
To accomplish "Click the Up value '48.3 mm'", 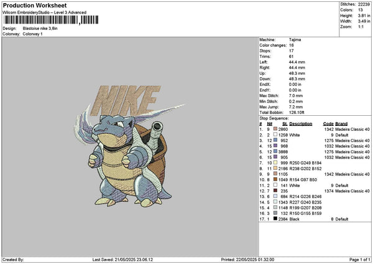I will pyautogui.click(x=297, y=73).
